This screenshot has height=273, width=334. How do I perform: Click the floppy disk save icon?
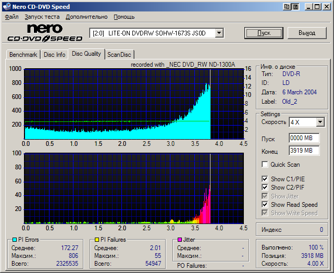tap(295, 7)
